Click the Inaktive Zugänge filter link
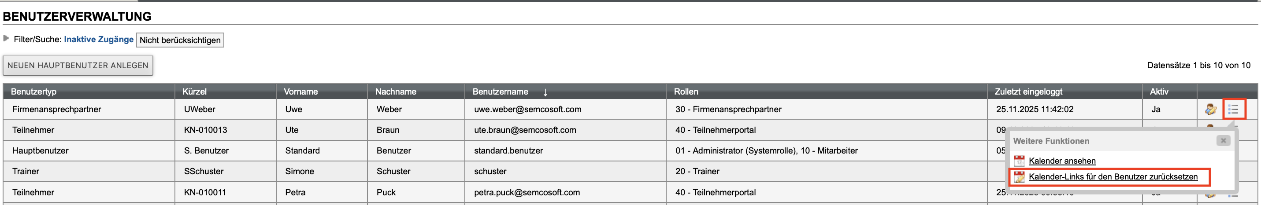The image size is (1261, 205). click(x=98, y=39)
